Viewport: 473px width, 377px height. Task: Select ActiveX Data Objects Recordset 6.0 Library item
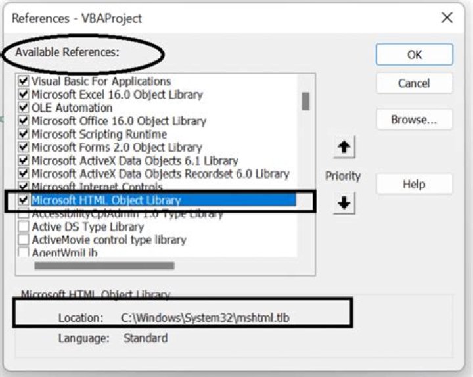coord(160,174)
